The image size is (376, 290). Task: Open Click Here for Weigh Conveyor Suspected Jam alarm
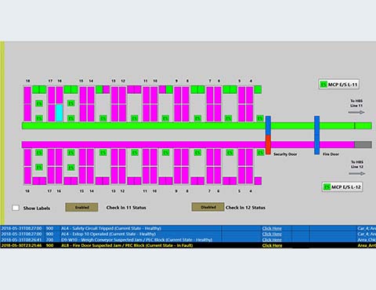[272, 240]
